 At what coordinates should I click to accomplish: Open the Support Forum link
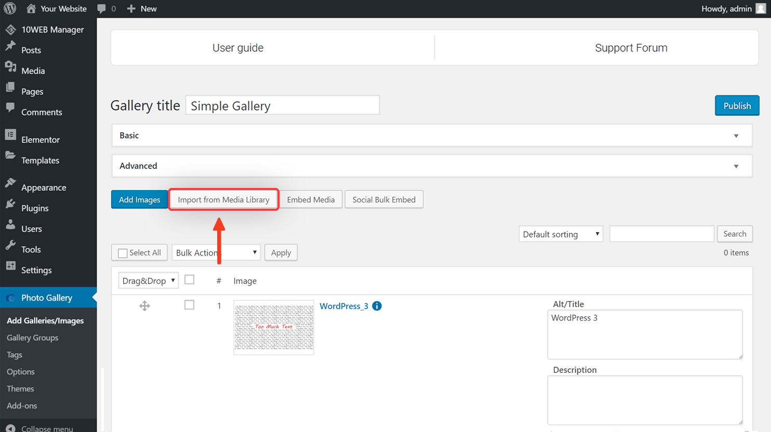click(631, 48)
